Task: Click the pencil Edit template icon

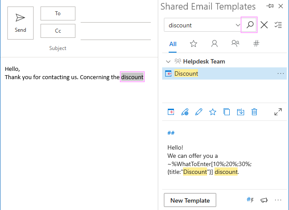Action: click(x=199, y=112)
